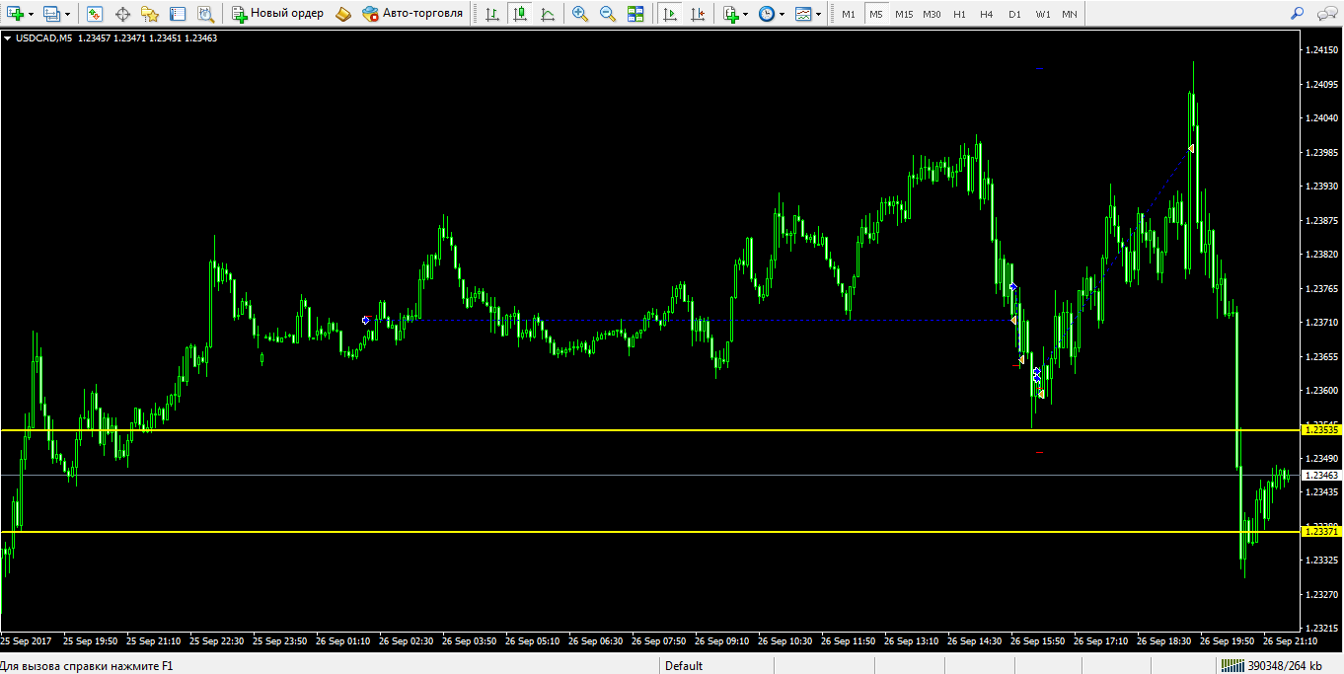The height and width of the screenshot is (674, 1344).
Task: Click the Новый ордер button
Action: click(278, 14)
